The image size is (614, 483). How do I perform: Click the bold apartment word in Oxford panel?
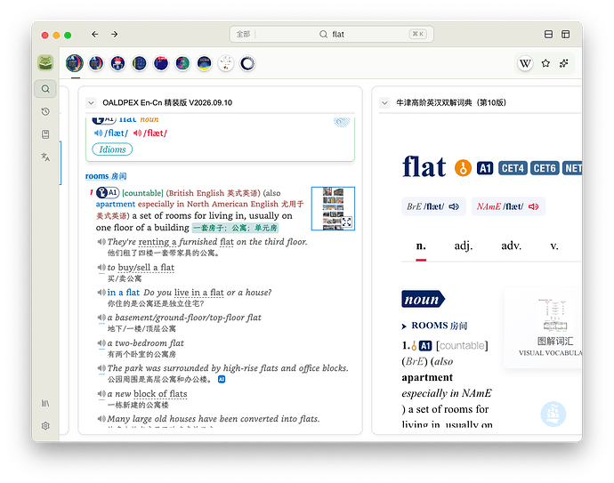click(427, 377)
